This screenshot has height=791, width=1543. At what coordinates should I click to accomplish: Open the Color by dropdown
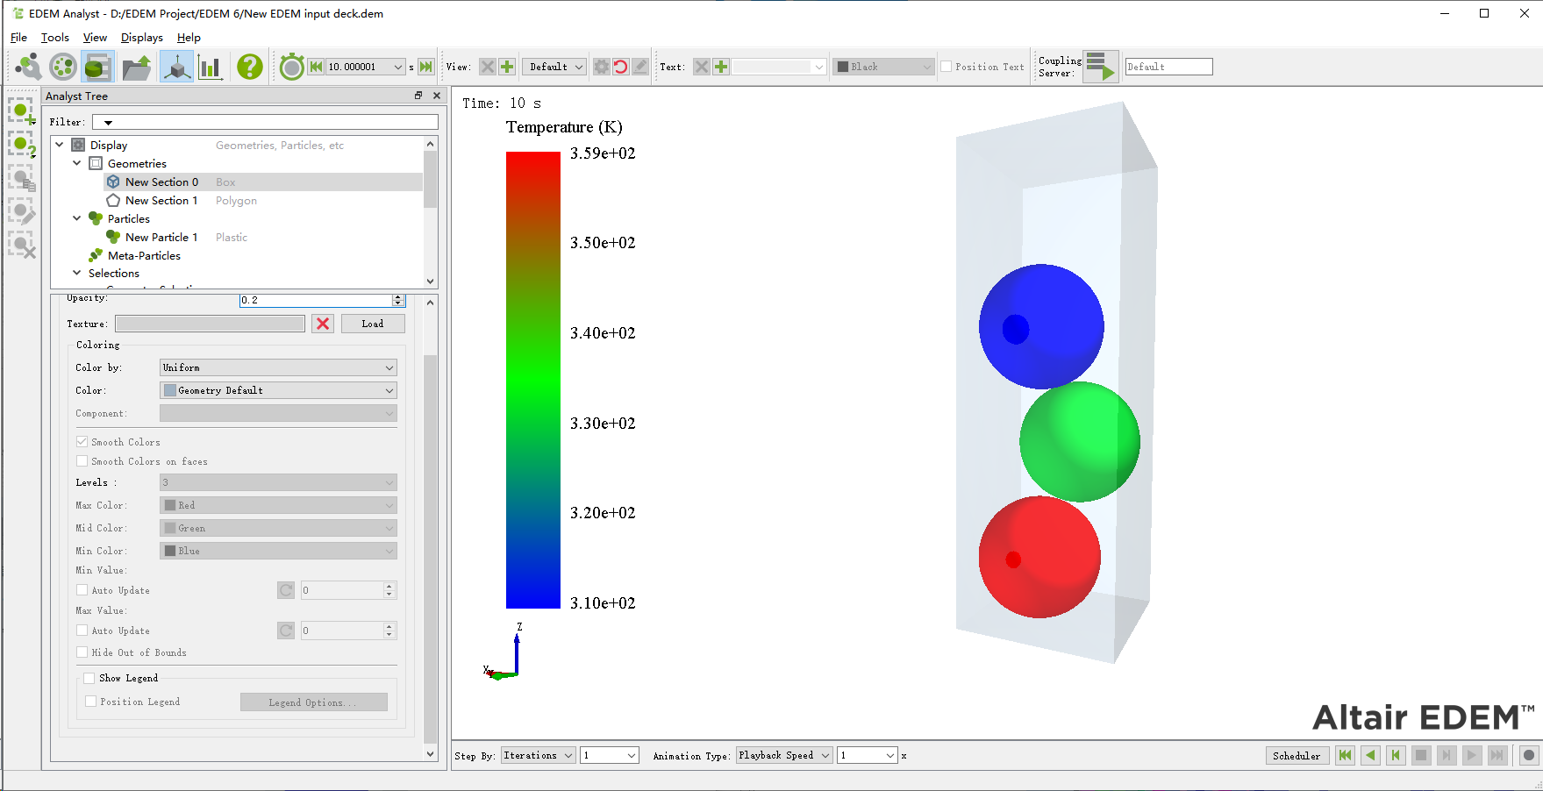(x=278, y=367)
